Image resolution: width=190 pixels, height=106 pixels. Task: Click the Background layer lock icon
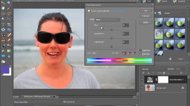pos(183,88)
